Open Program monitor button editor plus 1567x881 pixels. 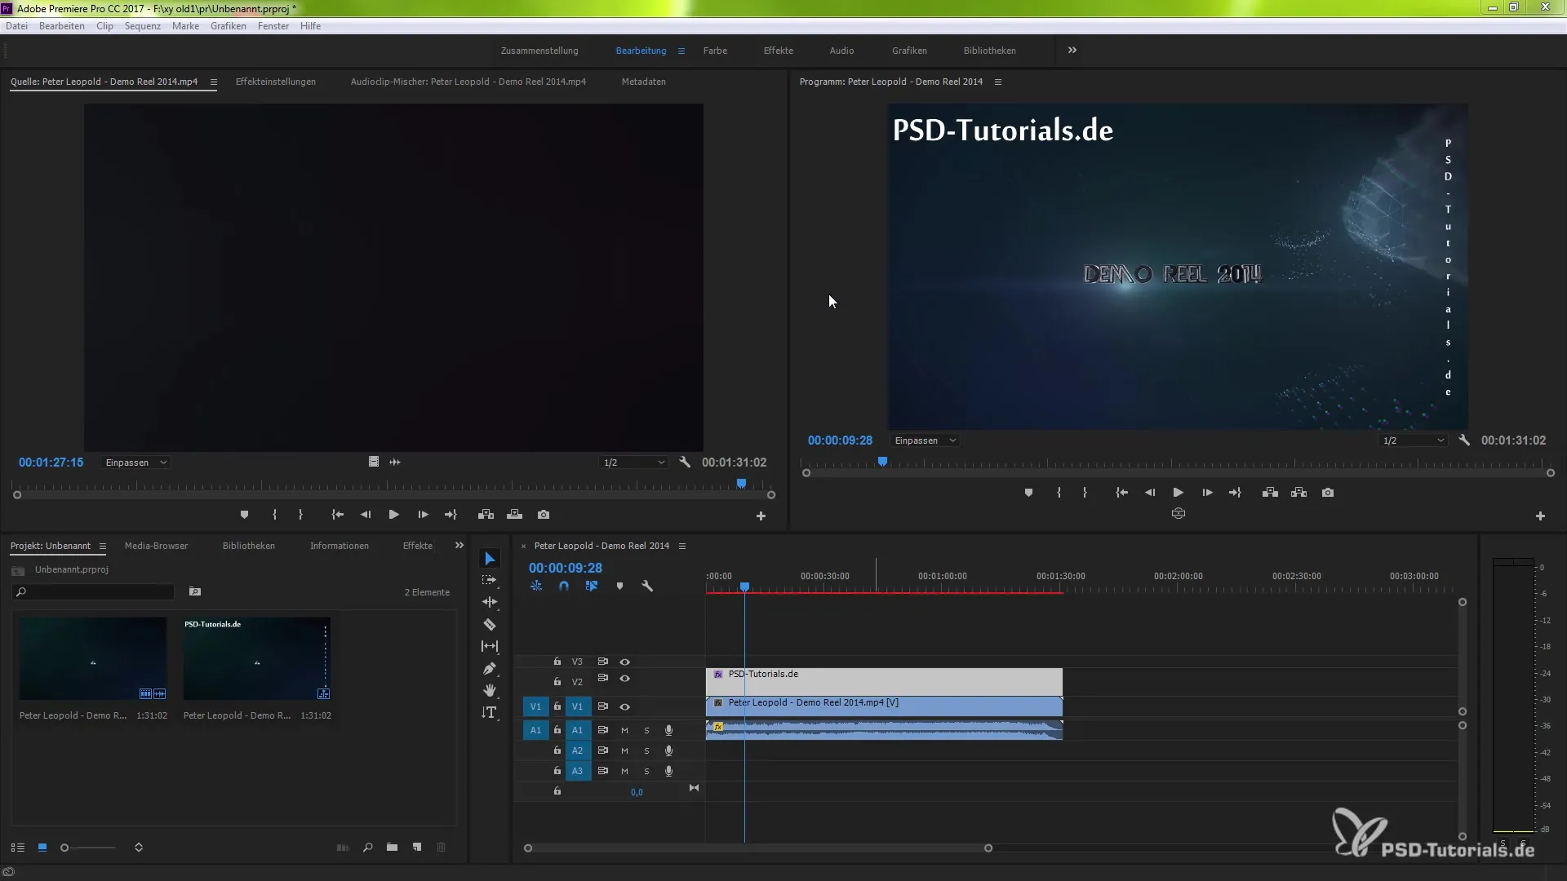(x=1540, y=516)
